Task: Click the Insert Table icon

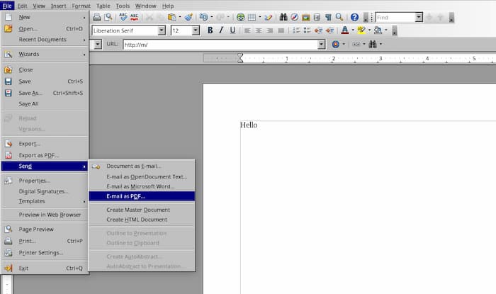Action: 252,17
